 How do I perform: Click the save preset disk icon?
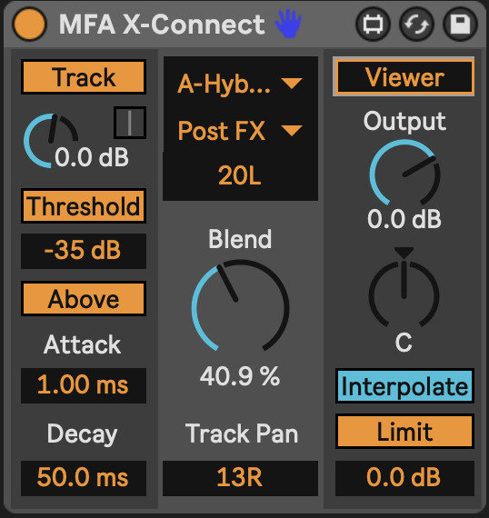click(x=460, y=25)
